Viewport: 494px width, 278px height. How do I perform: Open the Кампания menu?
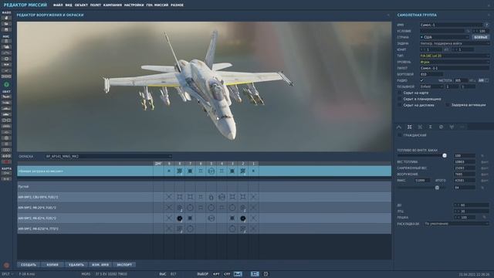point(113,5)
